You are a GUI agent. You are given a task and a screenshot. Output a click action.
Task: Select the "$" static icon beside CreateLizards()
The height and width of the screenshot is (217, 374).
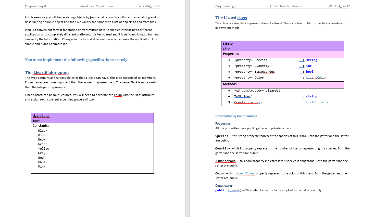(229, 102)
